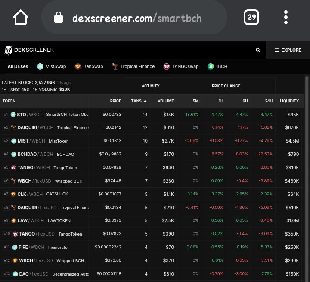This screenshot has width=310, height=282.
Task: Open the DAIQUIRI/WBCH pair row
Action: 152,127
